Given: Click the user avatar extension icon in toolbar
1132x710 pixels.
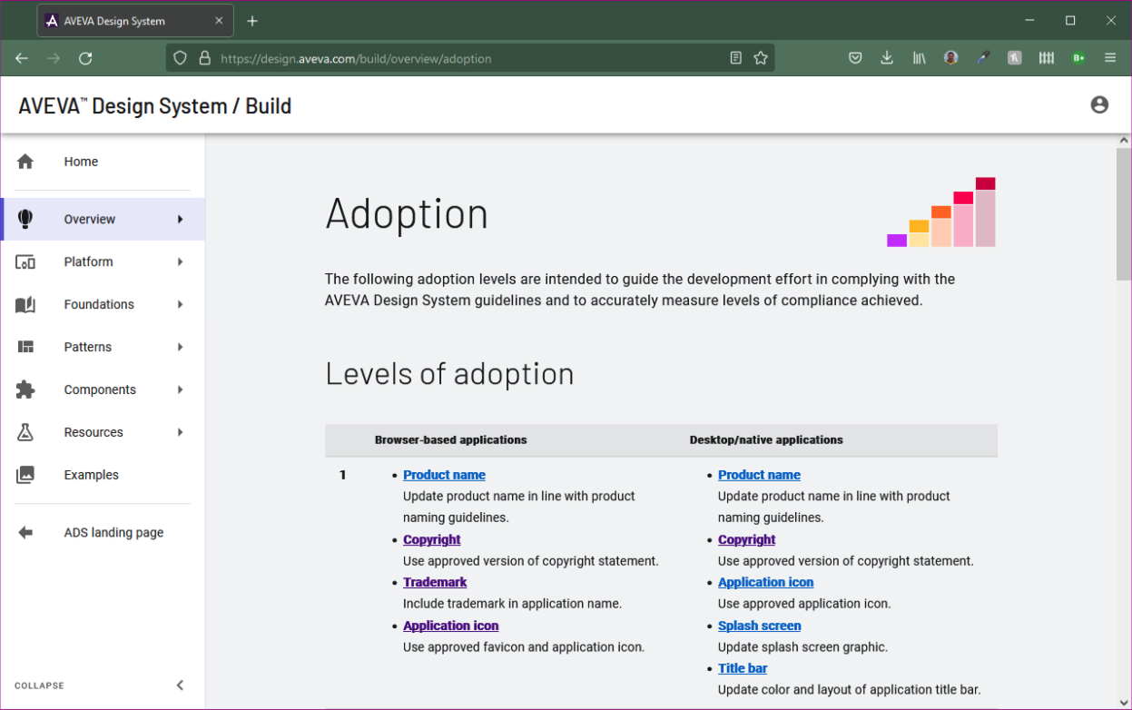Looking at the screenshot, I should (951, 58).
